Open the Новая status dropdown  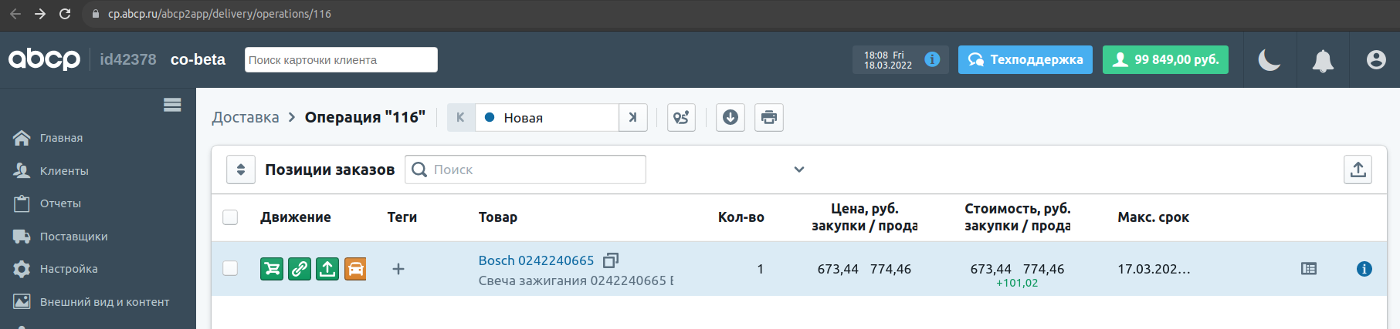pos(547,118)
